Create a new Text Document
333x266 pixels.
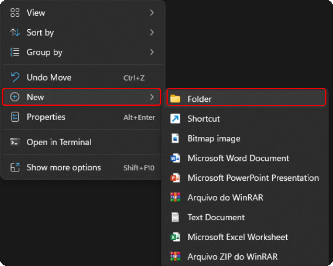(216, 217)
